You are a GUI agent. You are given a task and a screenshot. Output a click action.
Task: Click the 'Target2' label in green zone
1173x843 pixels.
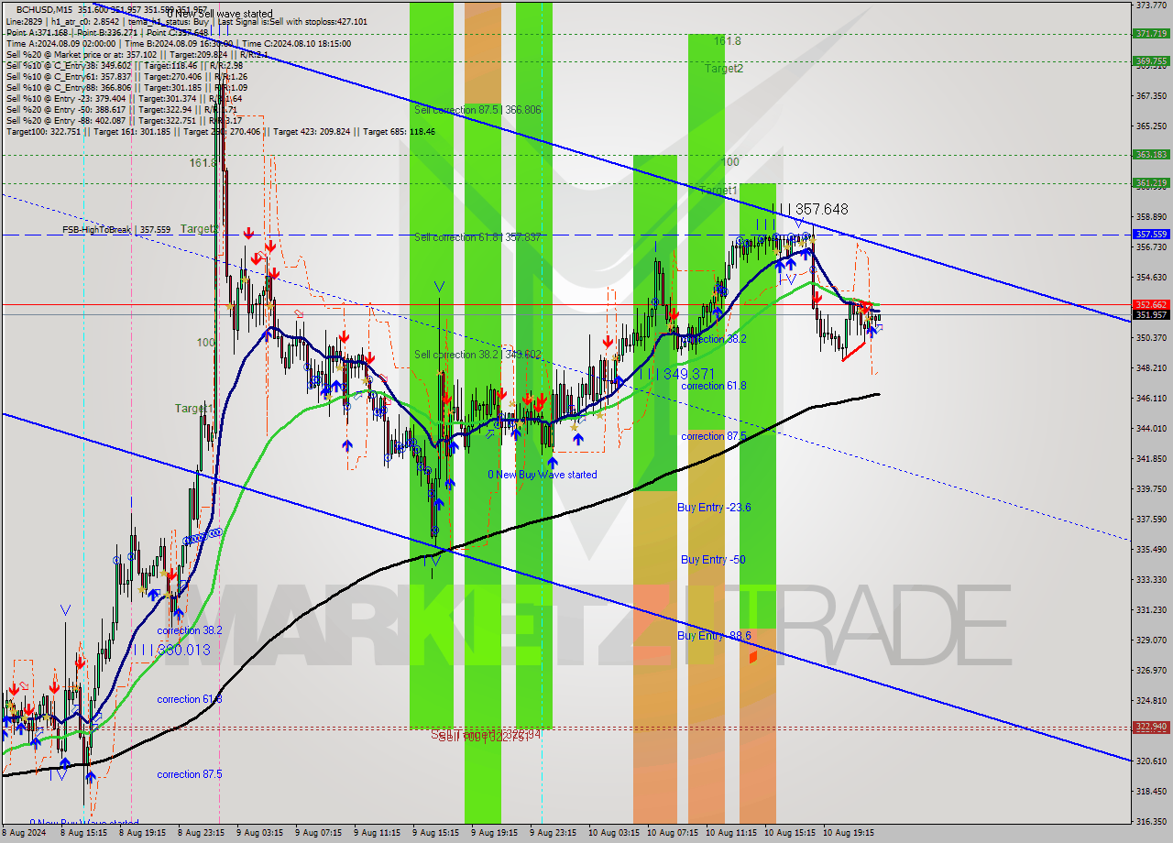724,69
